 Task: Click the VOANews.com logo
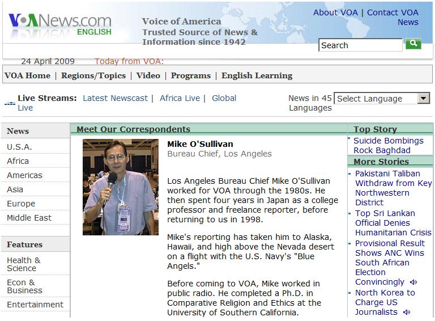(60, 23)
